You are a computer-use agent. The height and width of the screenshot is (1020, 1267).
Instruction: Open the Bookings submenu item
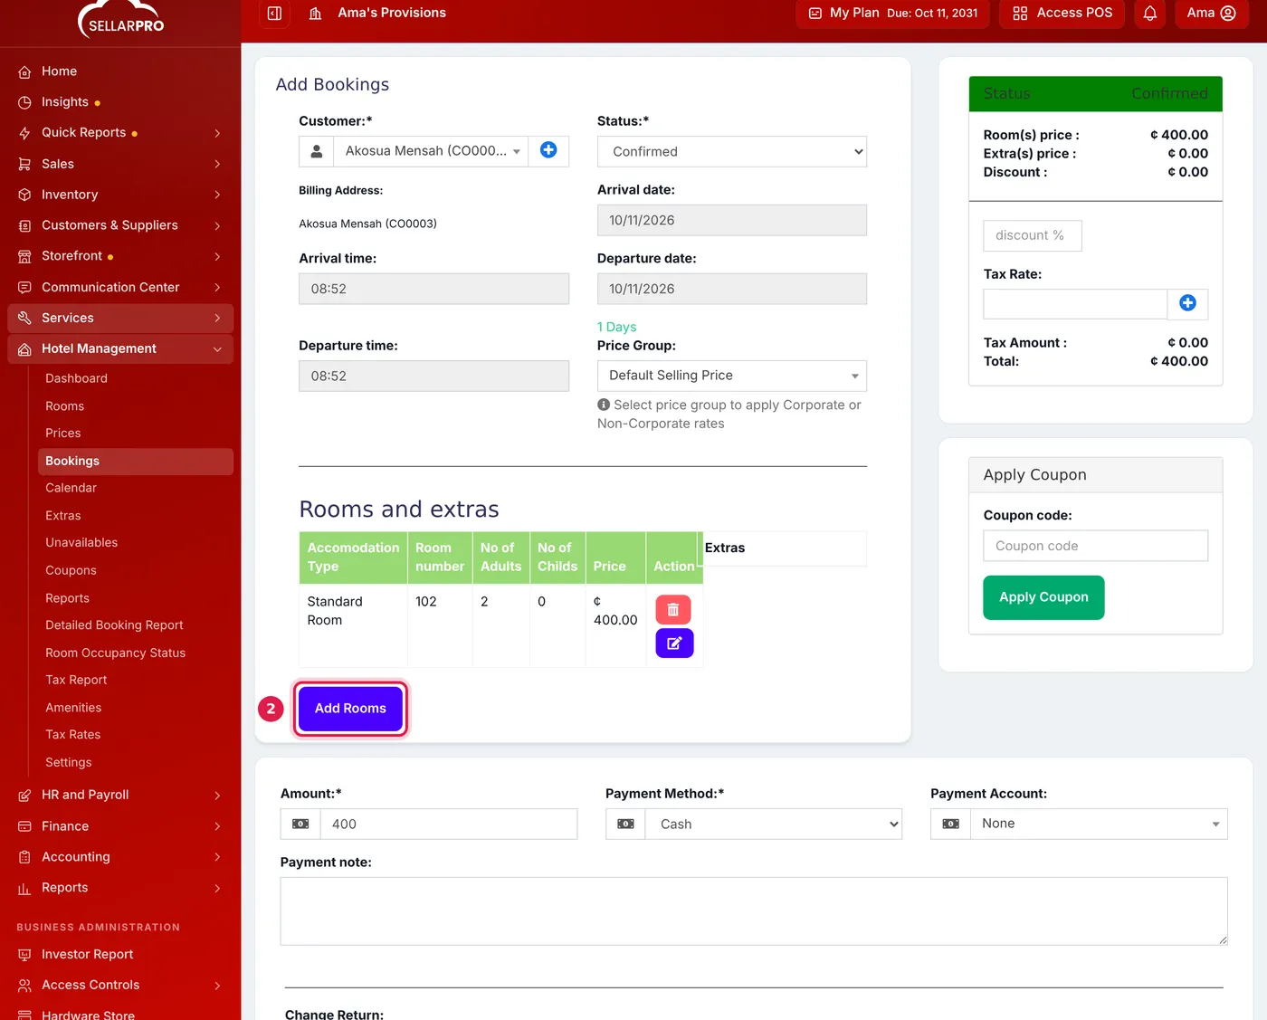pos(136,461)
